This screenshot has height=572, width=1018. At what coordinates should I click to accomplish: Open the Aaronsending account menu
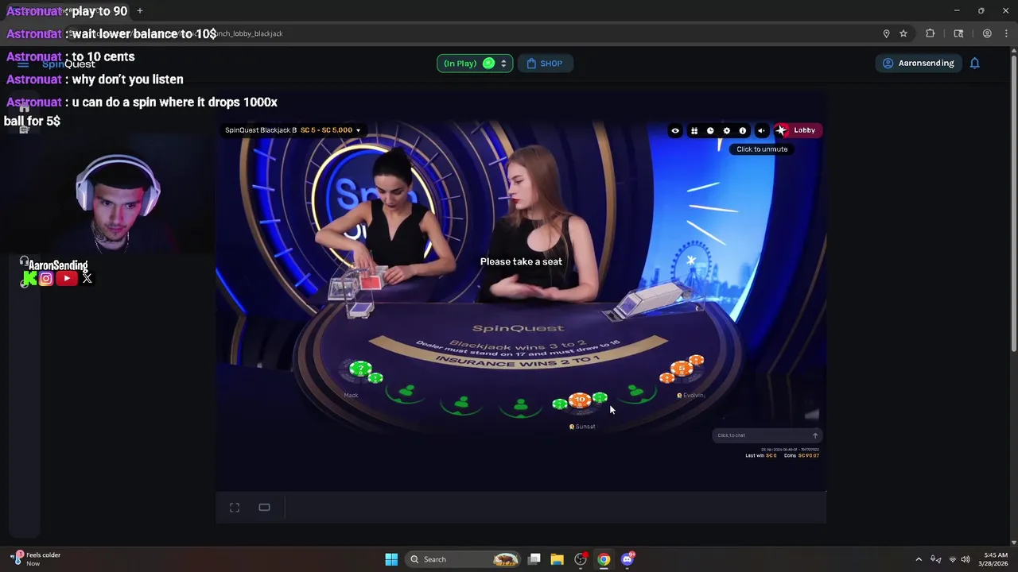pyautogui.click(x=919, y=64)
